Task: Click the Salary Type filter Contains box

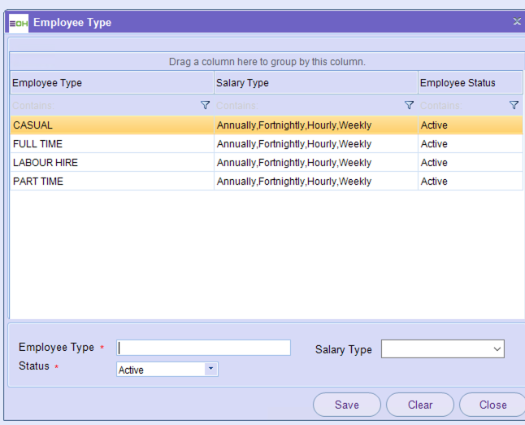Action: (309, 106)
